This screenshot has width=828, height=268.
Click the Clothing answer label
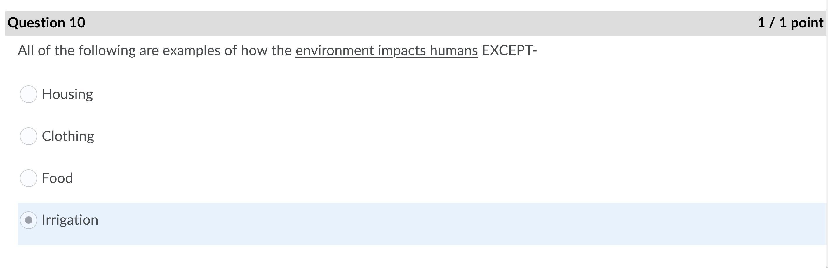pyautogui.click(x=68, y=136)
